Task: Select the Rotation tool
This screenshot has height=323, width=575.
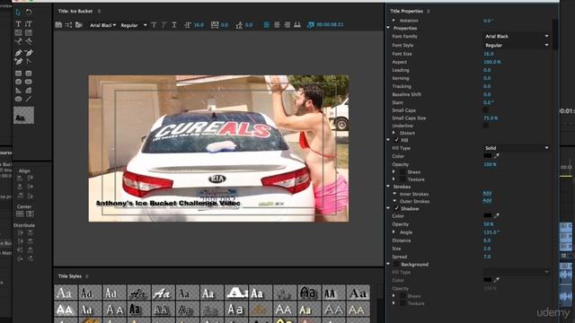Action: 29,13
